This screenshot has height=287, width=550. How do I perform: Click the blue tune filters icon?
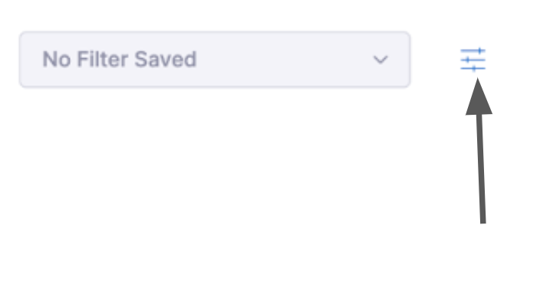pyautogui.click(x=473, y=60)
